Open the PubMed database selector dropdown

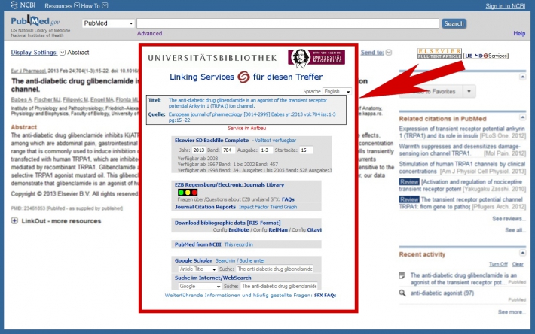[109, 23]
